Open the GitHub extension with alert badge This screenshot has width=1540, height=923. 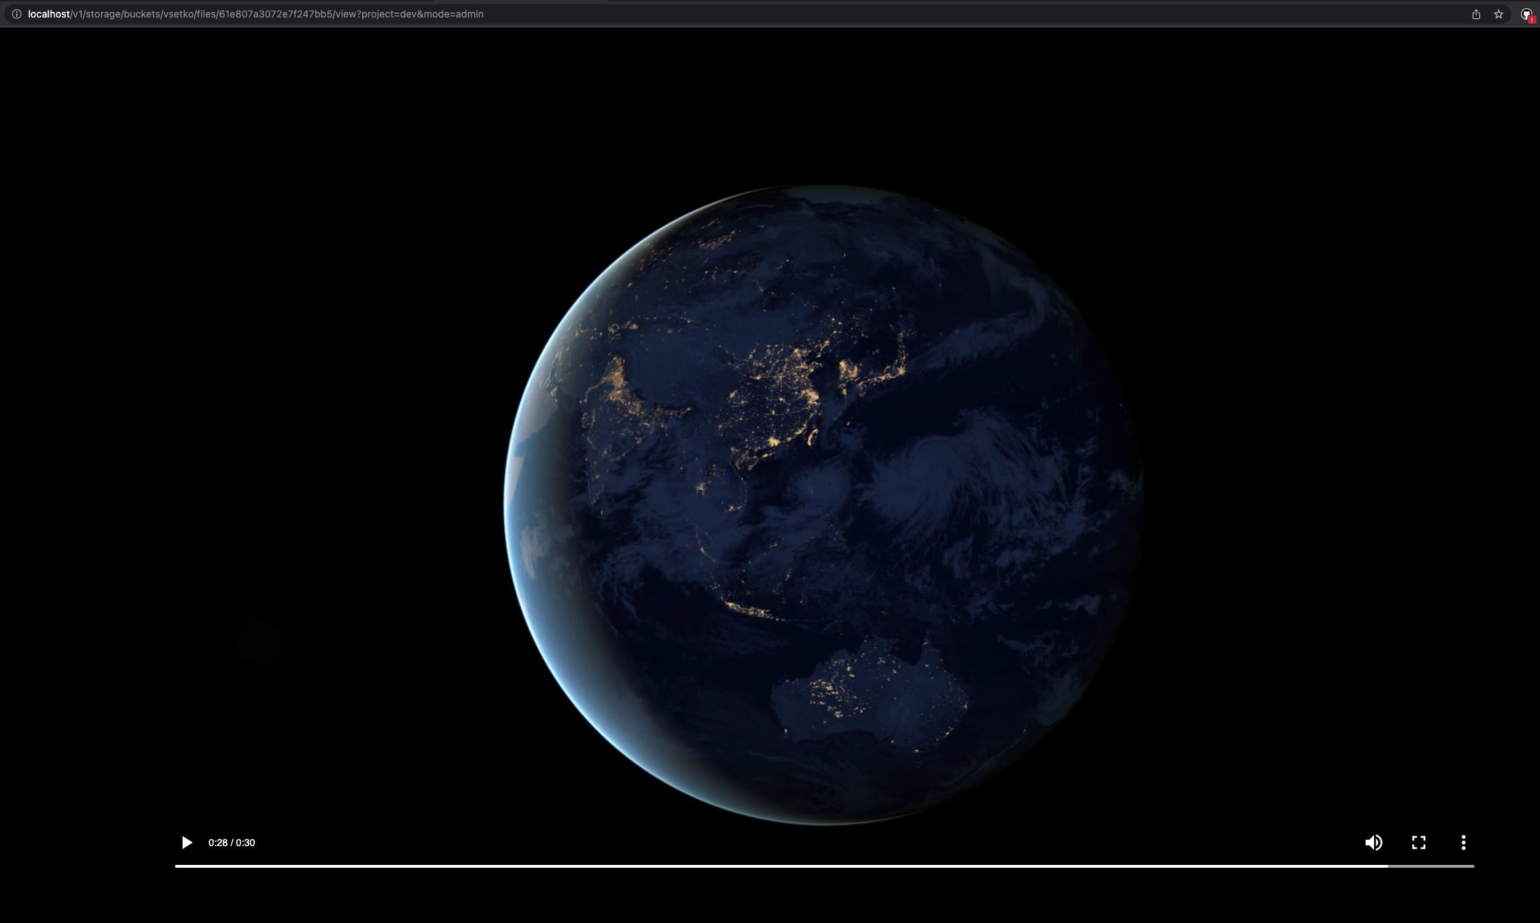[x=1525, y=14]
